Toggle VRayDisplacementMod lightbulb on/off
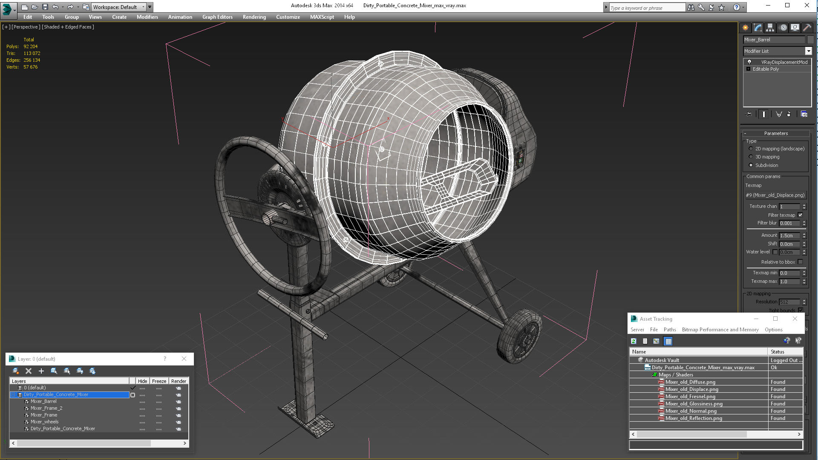 749,62
